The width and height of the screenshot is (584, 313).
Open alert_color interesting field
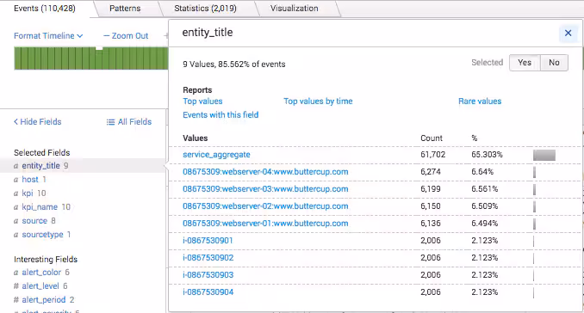click(41, 272)
